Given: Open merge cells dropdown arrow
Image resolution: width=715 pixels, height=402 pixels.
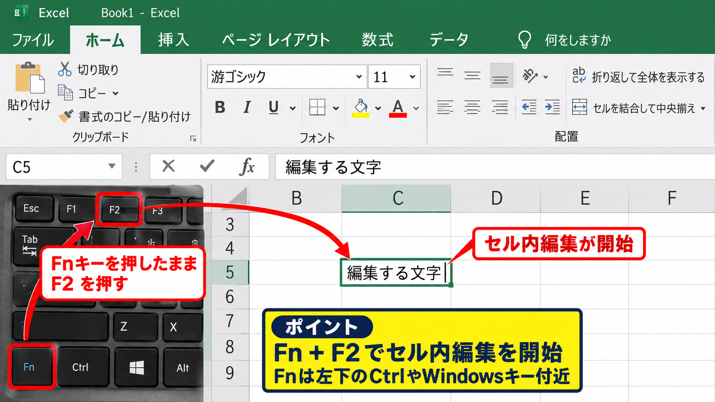Looking at the screenshot, I should point(703,109).
